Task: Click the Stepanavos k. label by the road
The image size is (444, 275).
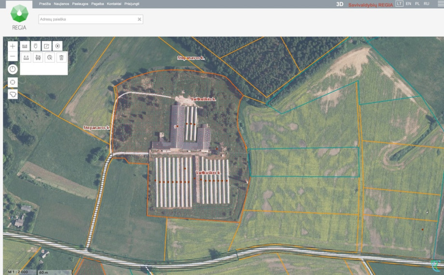Action: point(97,128)
